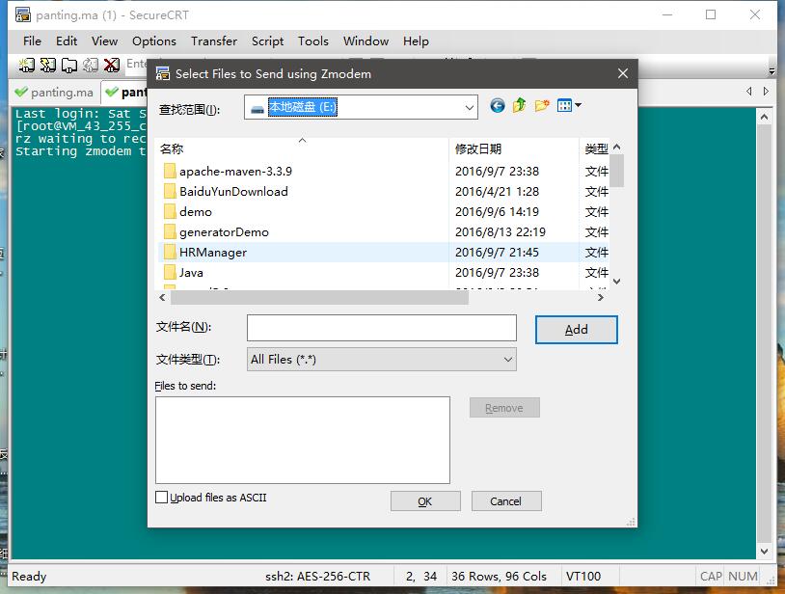Click the SecureCRT app icon in title bar
The image size is (785, 594).
click(22, 15)
